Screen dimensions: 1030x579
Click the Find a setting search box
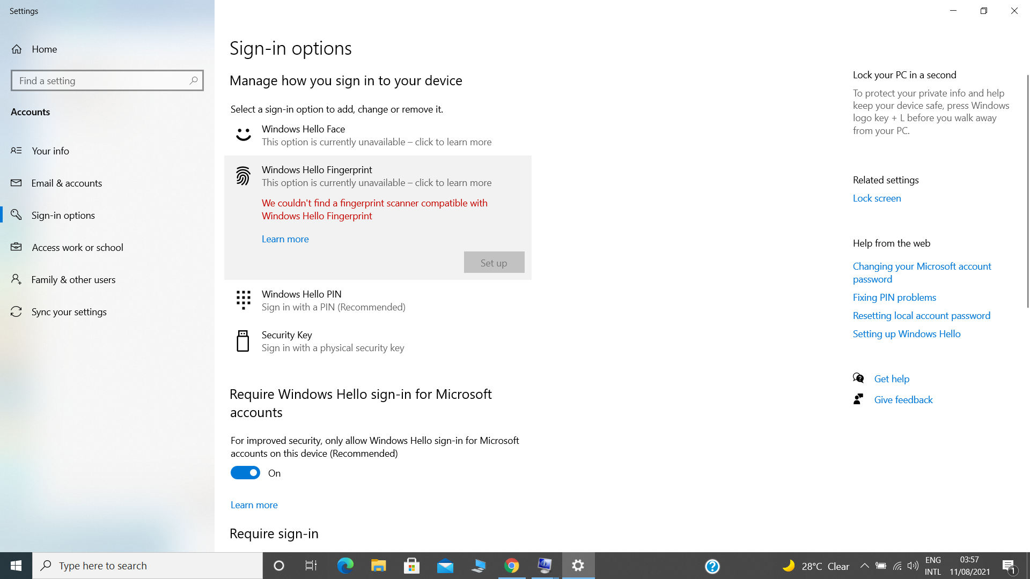point(107,80)
